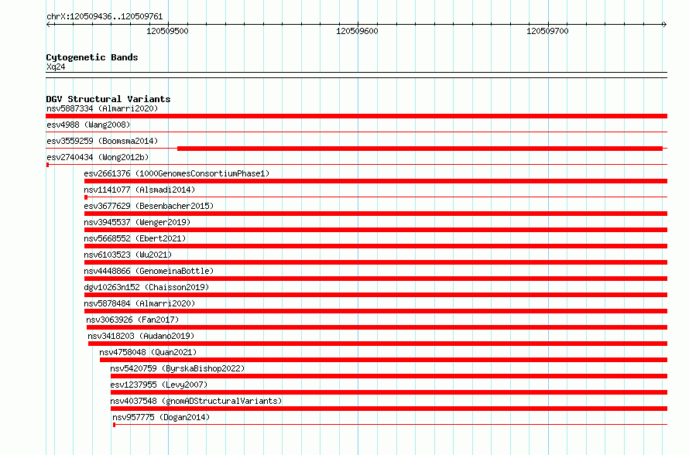Select nsv1141077 (Alsmadi2014) variant
Viewport: 689px width, 455px height.
pos(139,190)
